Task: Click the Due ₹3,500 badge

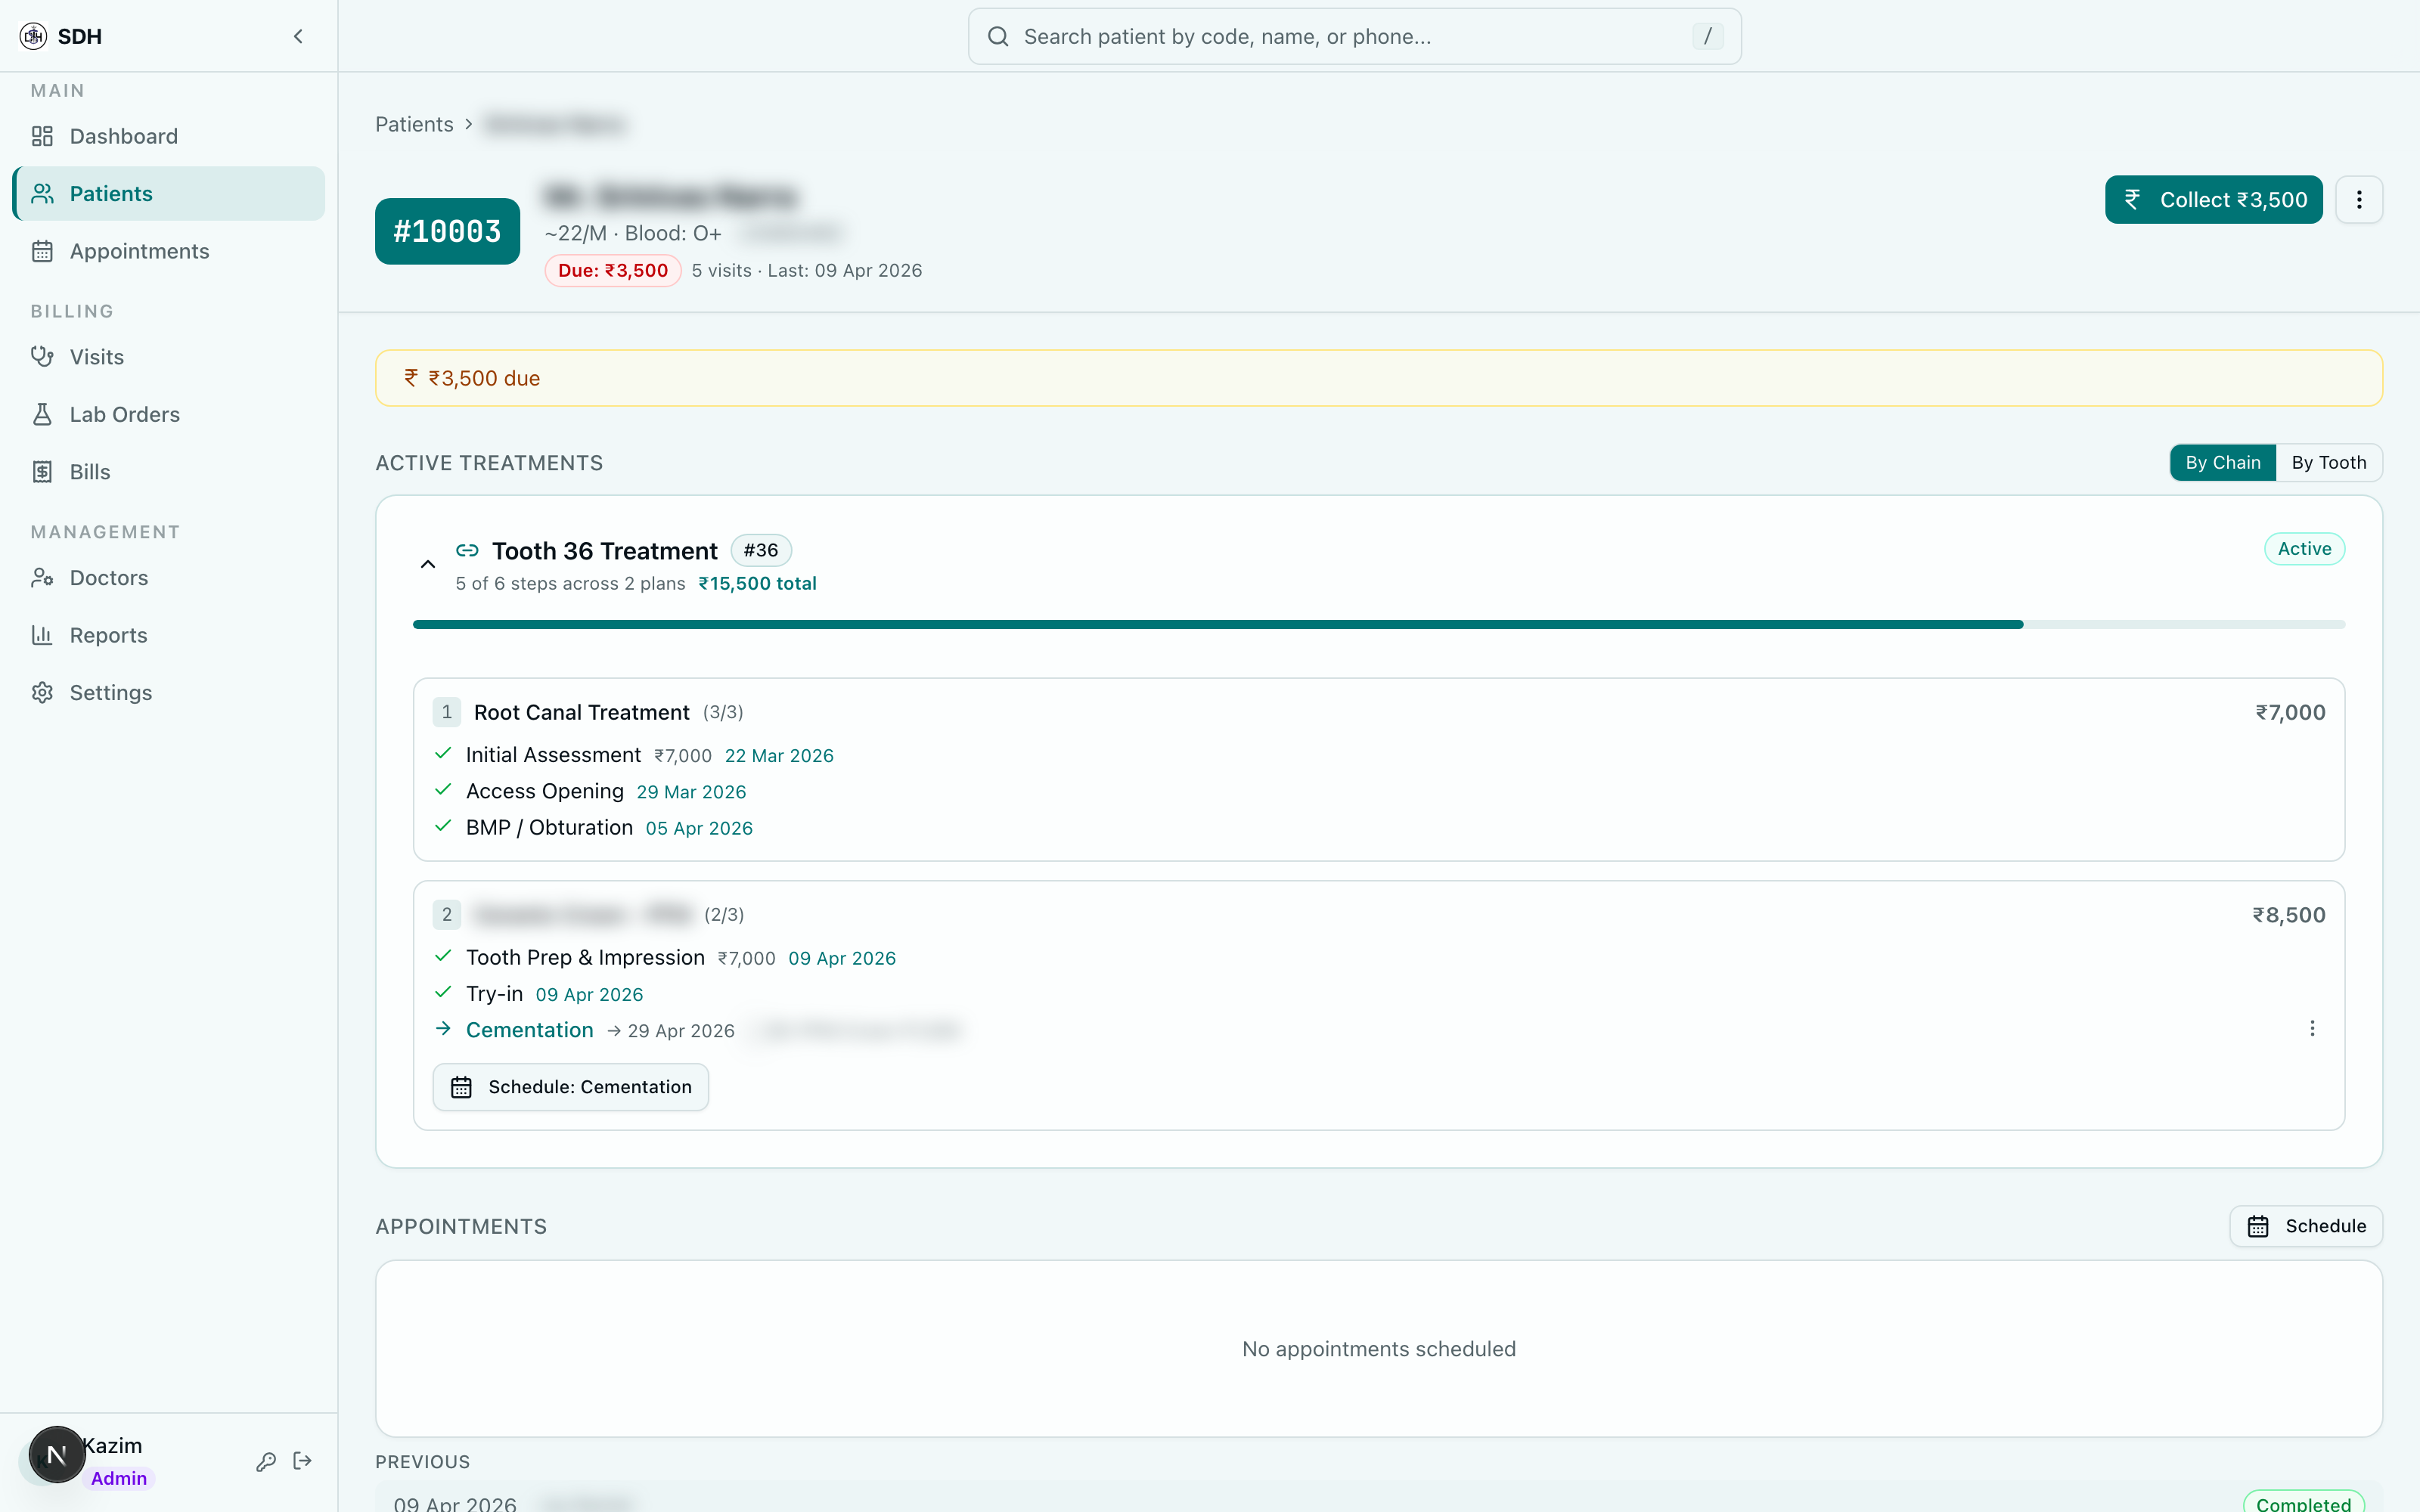Action: pos(613,270)
